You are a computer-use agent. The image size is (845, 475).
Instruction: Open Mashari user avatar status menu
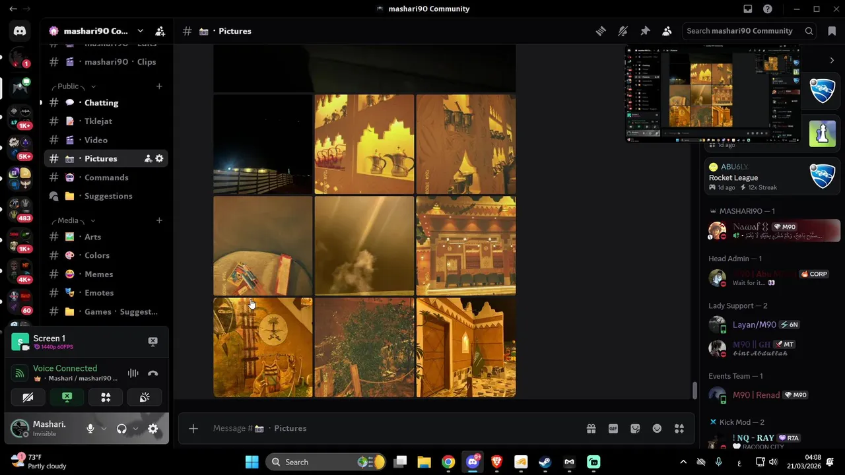pos(20,429)
